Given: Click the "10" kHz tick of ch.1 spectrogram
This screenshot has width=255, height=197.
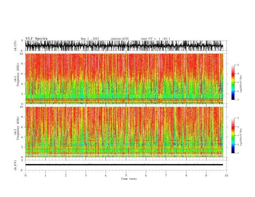Looking at the screenshot, I should click(22, 54).
